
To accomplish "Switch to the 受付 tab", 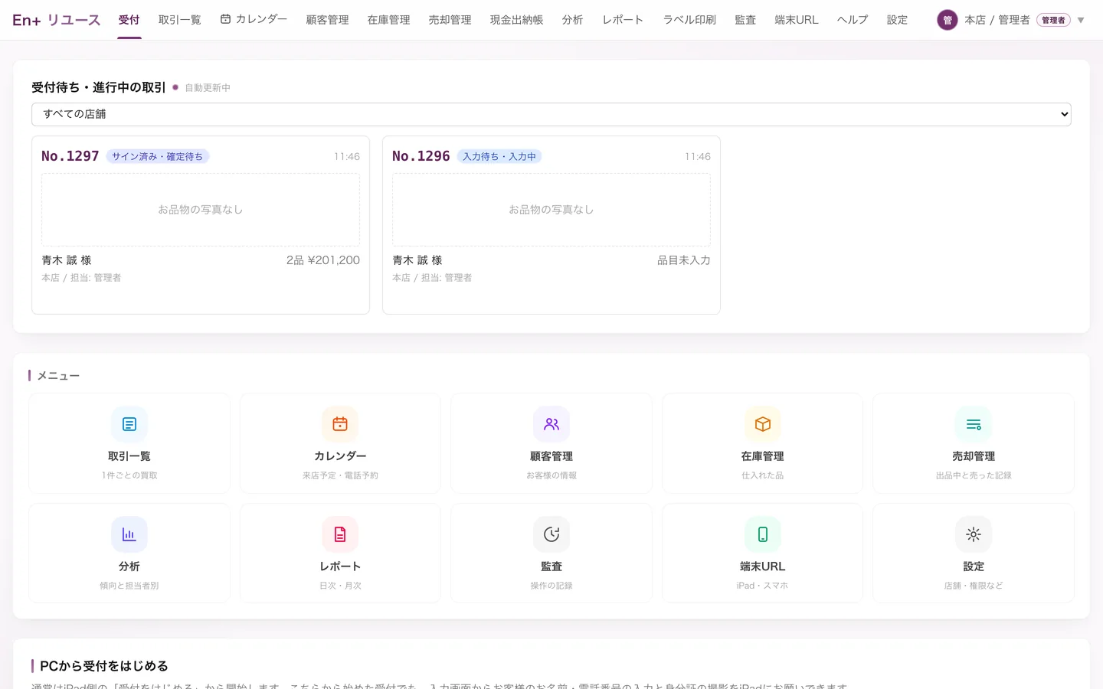I will click(129, 20).
